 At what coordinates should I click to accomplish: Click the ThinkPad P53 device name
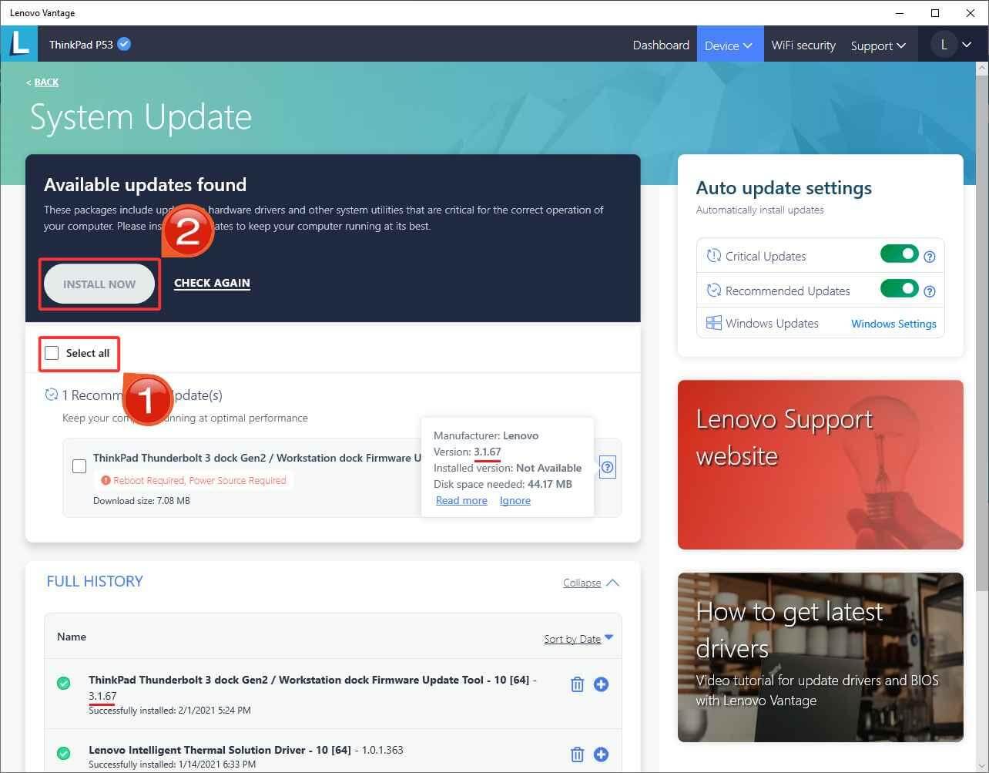[81, 45]
